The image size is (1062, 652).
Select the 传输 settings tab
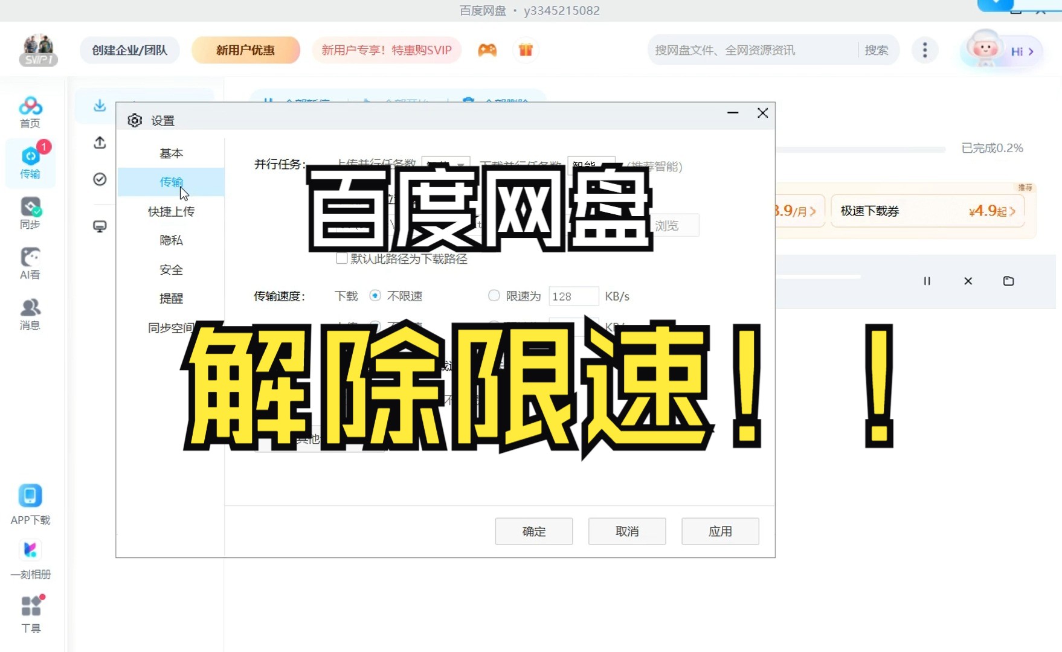(171, 182)
